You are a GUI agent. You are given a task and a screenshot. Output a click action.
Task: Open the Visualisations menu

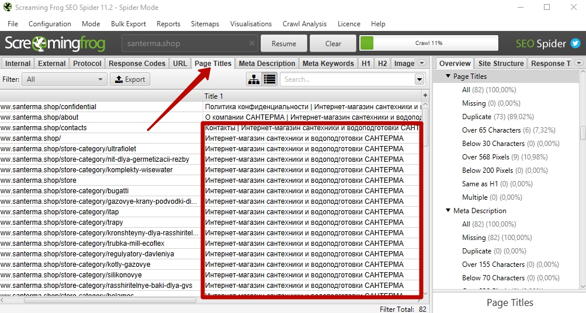251,23
